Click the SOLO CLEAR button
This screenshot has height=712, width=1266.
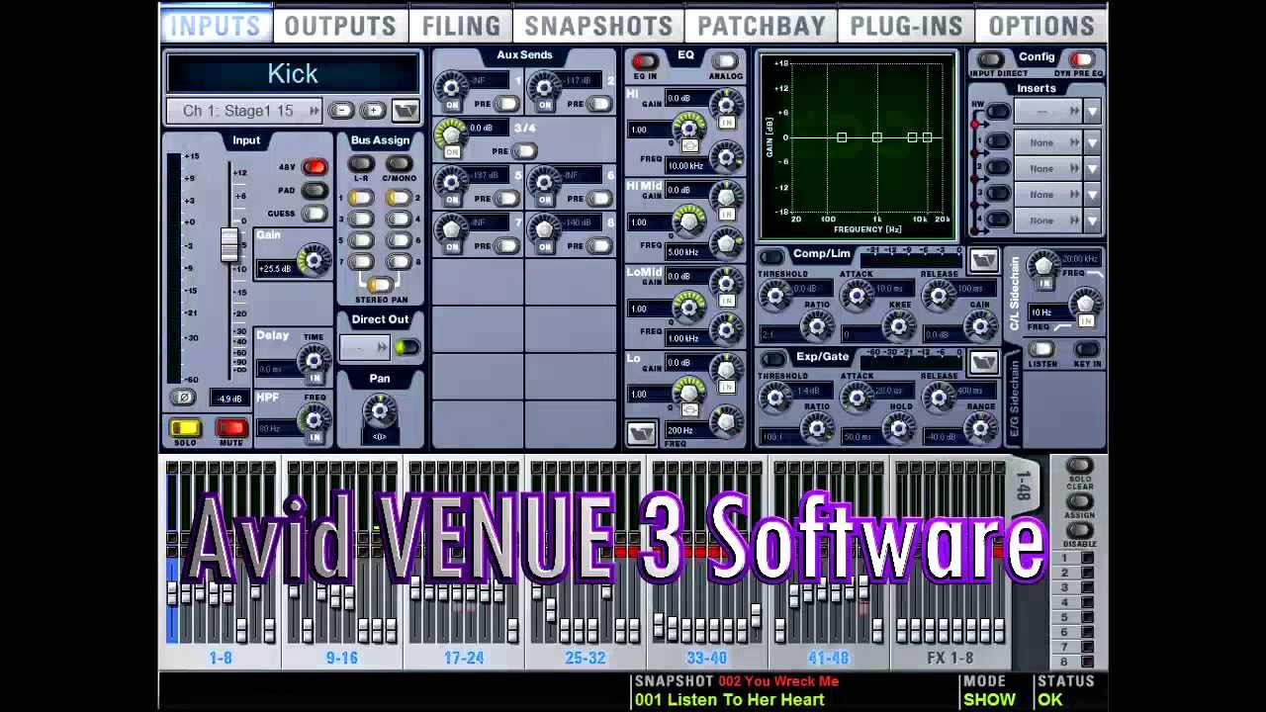pos(1079,466)
